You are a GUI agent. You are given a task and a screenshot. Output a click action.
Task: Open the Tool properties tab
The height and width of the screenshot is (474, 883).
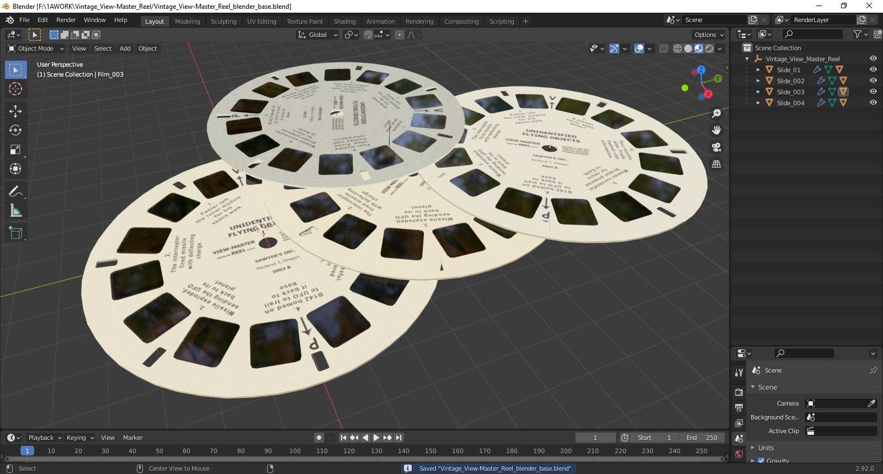click(739, 373)
